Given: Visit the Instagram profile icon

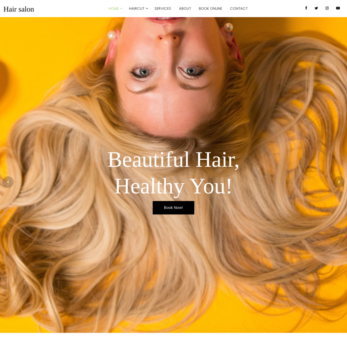Looking at the screenshot, I should [327, 8].
